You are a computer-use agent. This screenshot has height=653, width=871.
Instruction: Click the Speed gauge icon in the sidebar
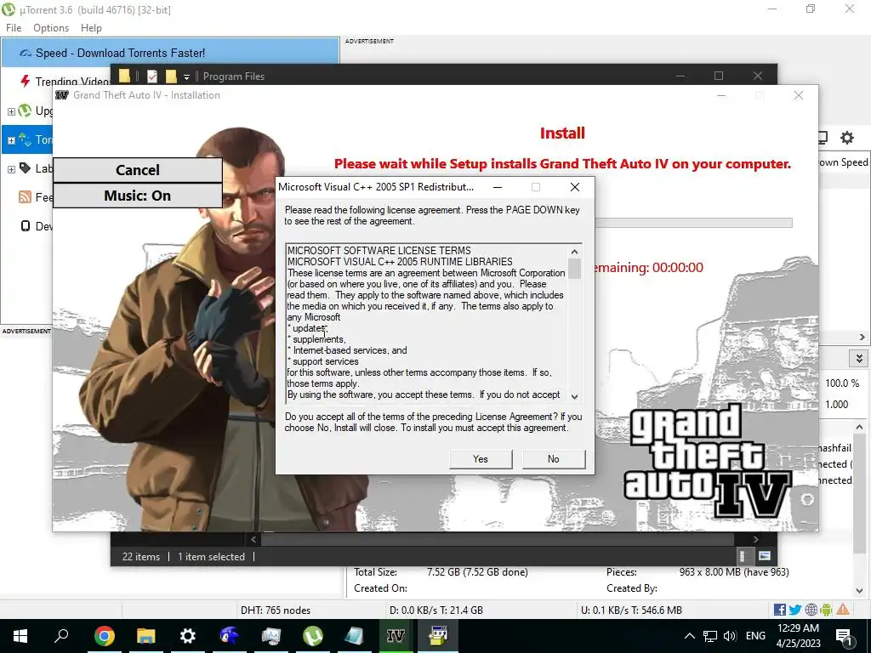(25, 54)
